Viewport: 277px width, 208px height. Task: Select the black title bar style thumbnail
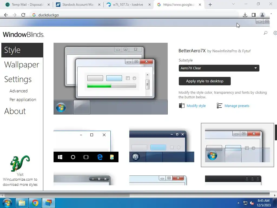[233, 180]
